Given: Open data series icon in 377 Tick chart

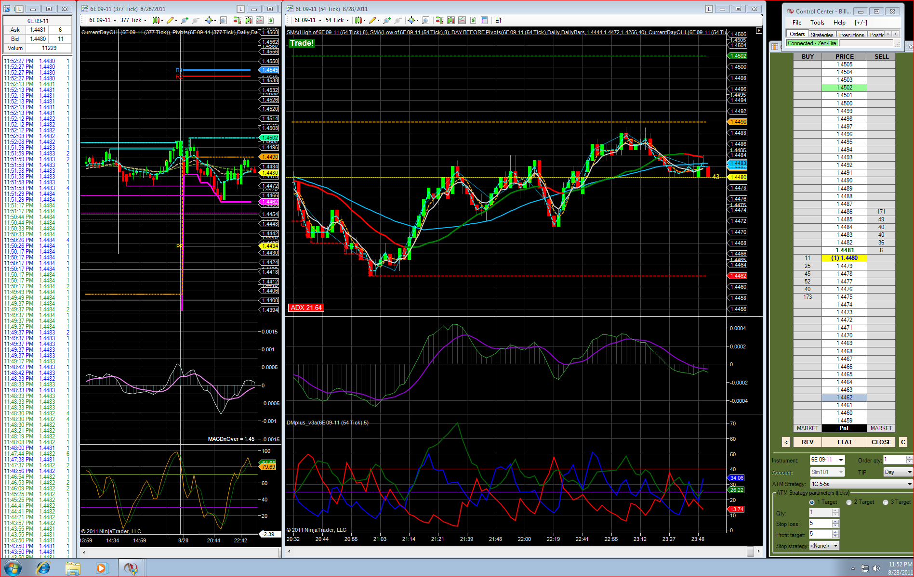Looking at the screenshot, I should pos(248,20).
